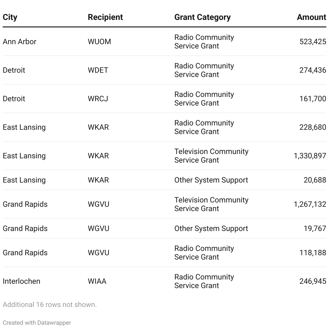Open the Created with Datawrapper link
The image size is (329, 329).
[x=37, y=323]
